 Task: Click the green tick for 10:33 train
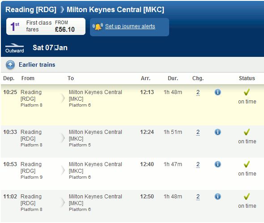[x=247, y=132]
